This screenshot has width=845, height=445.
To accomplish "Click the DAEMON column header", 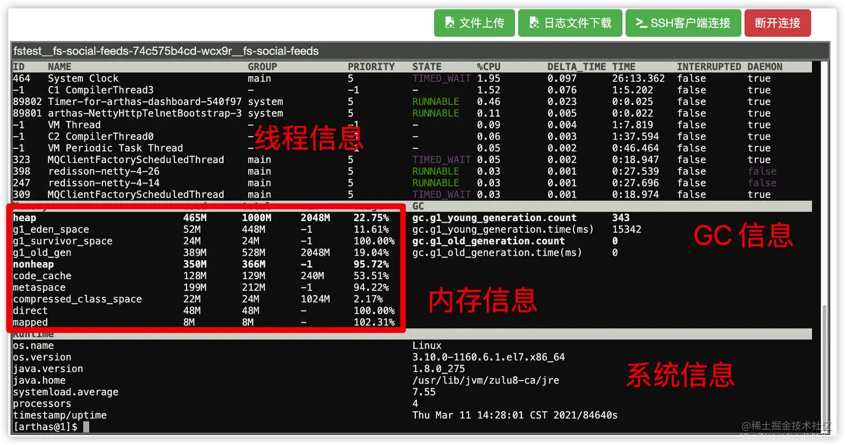I will tap(765, 67).
